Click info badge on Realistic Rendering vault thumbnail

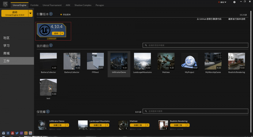point(166,128)
